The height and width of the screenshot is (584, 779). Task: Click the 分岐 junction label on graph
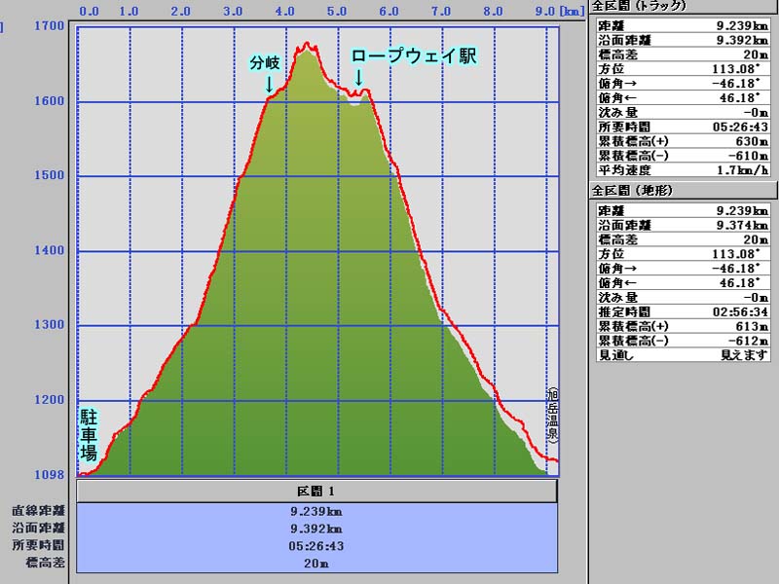264,63
